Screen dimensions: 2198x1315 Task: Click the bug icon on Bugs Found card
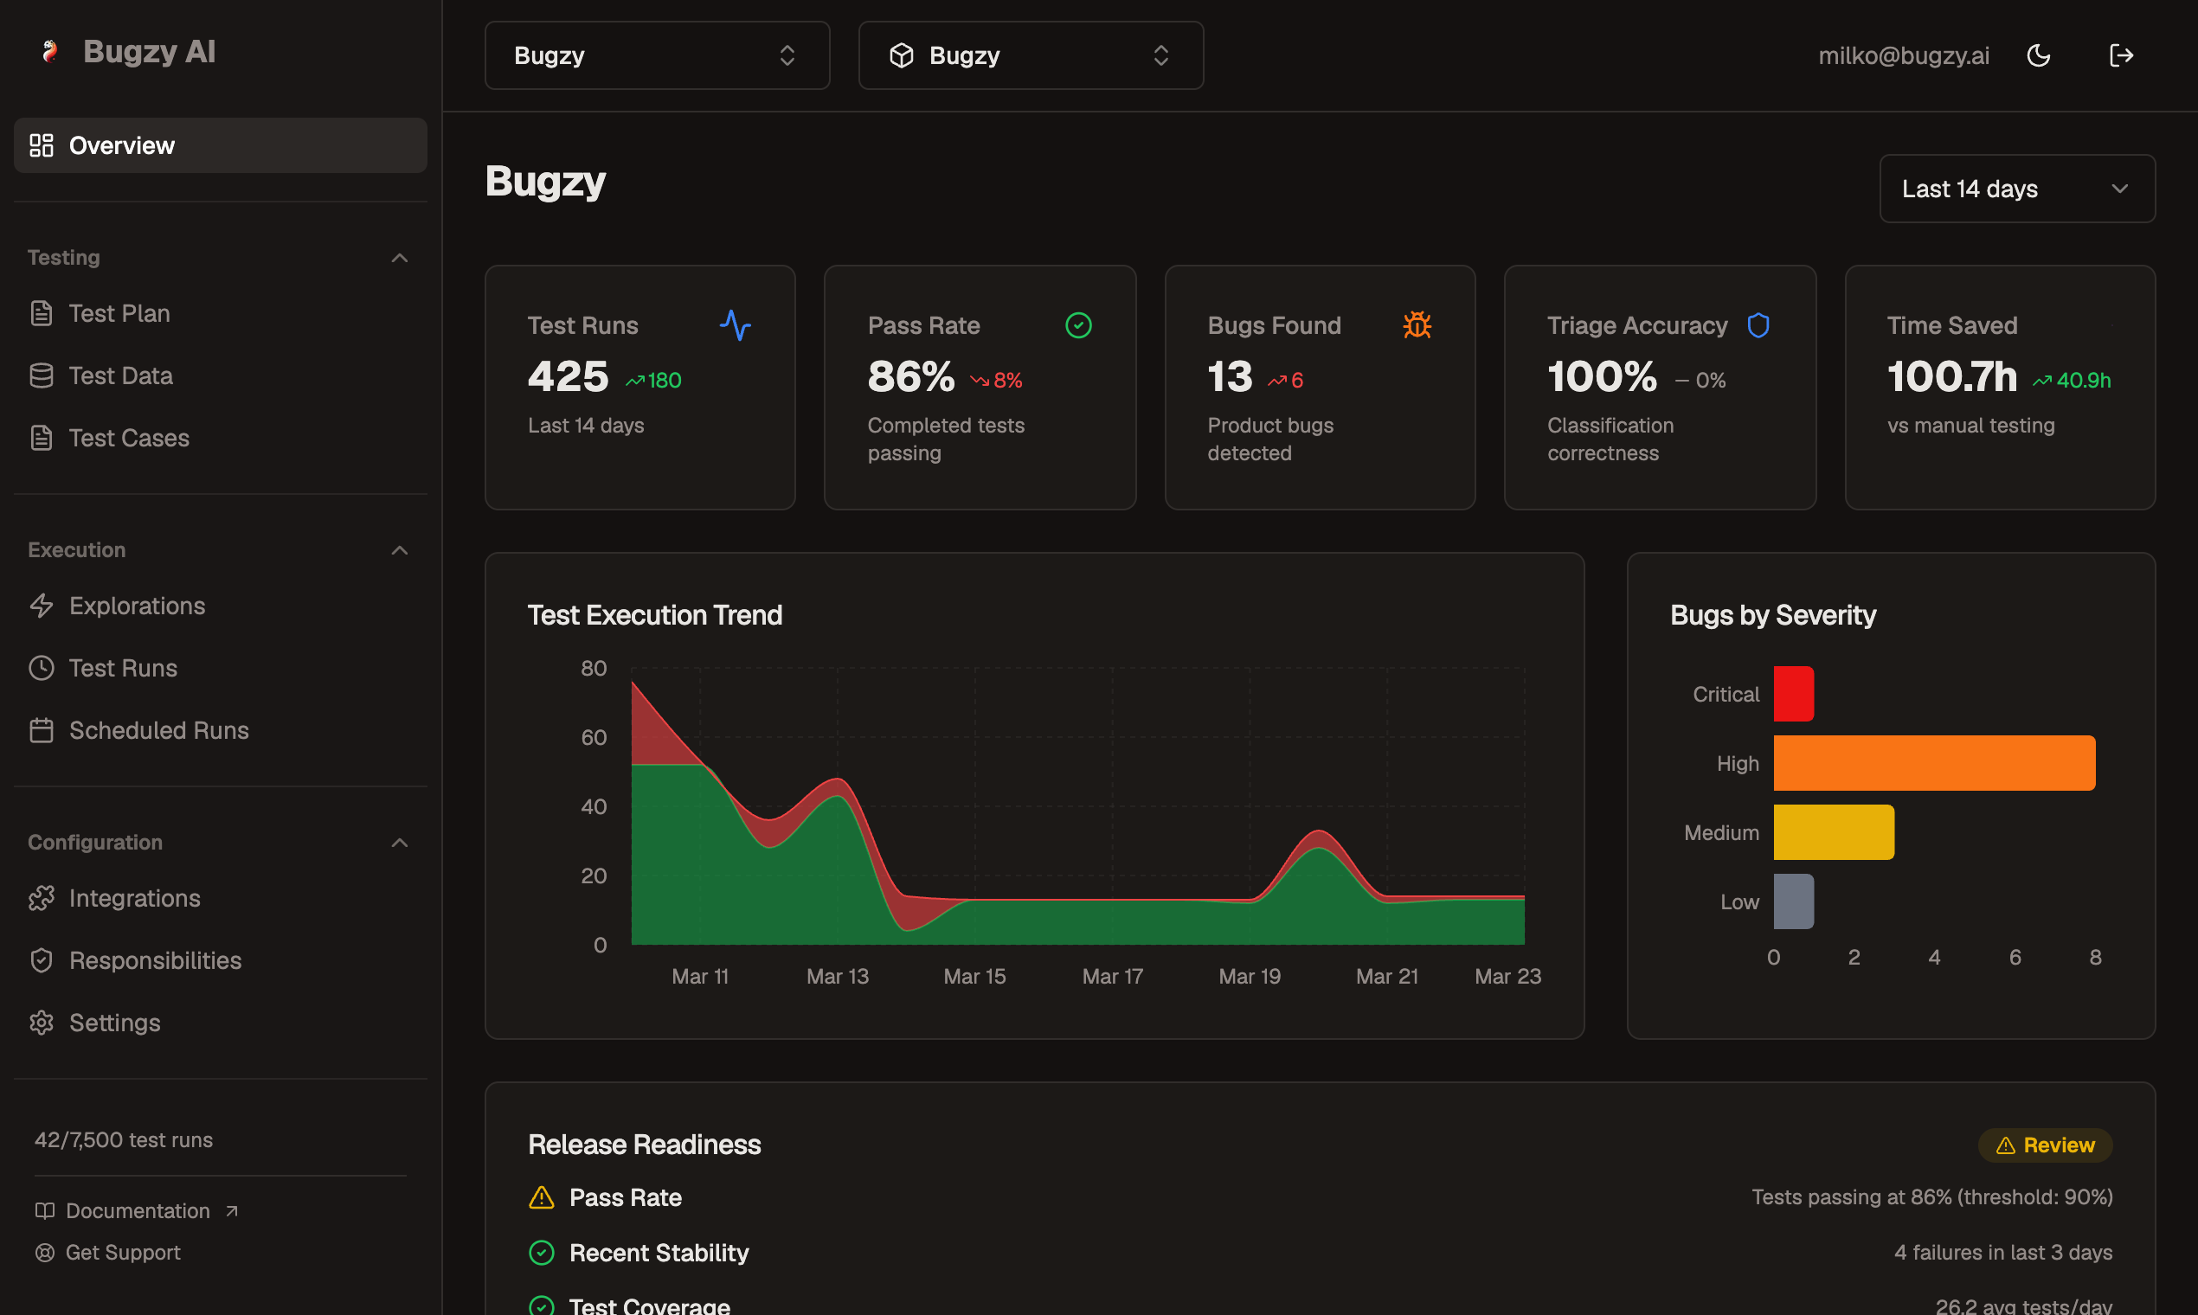pyautogui.click(x=1417, y=325)
